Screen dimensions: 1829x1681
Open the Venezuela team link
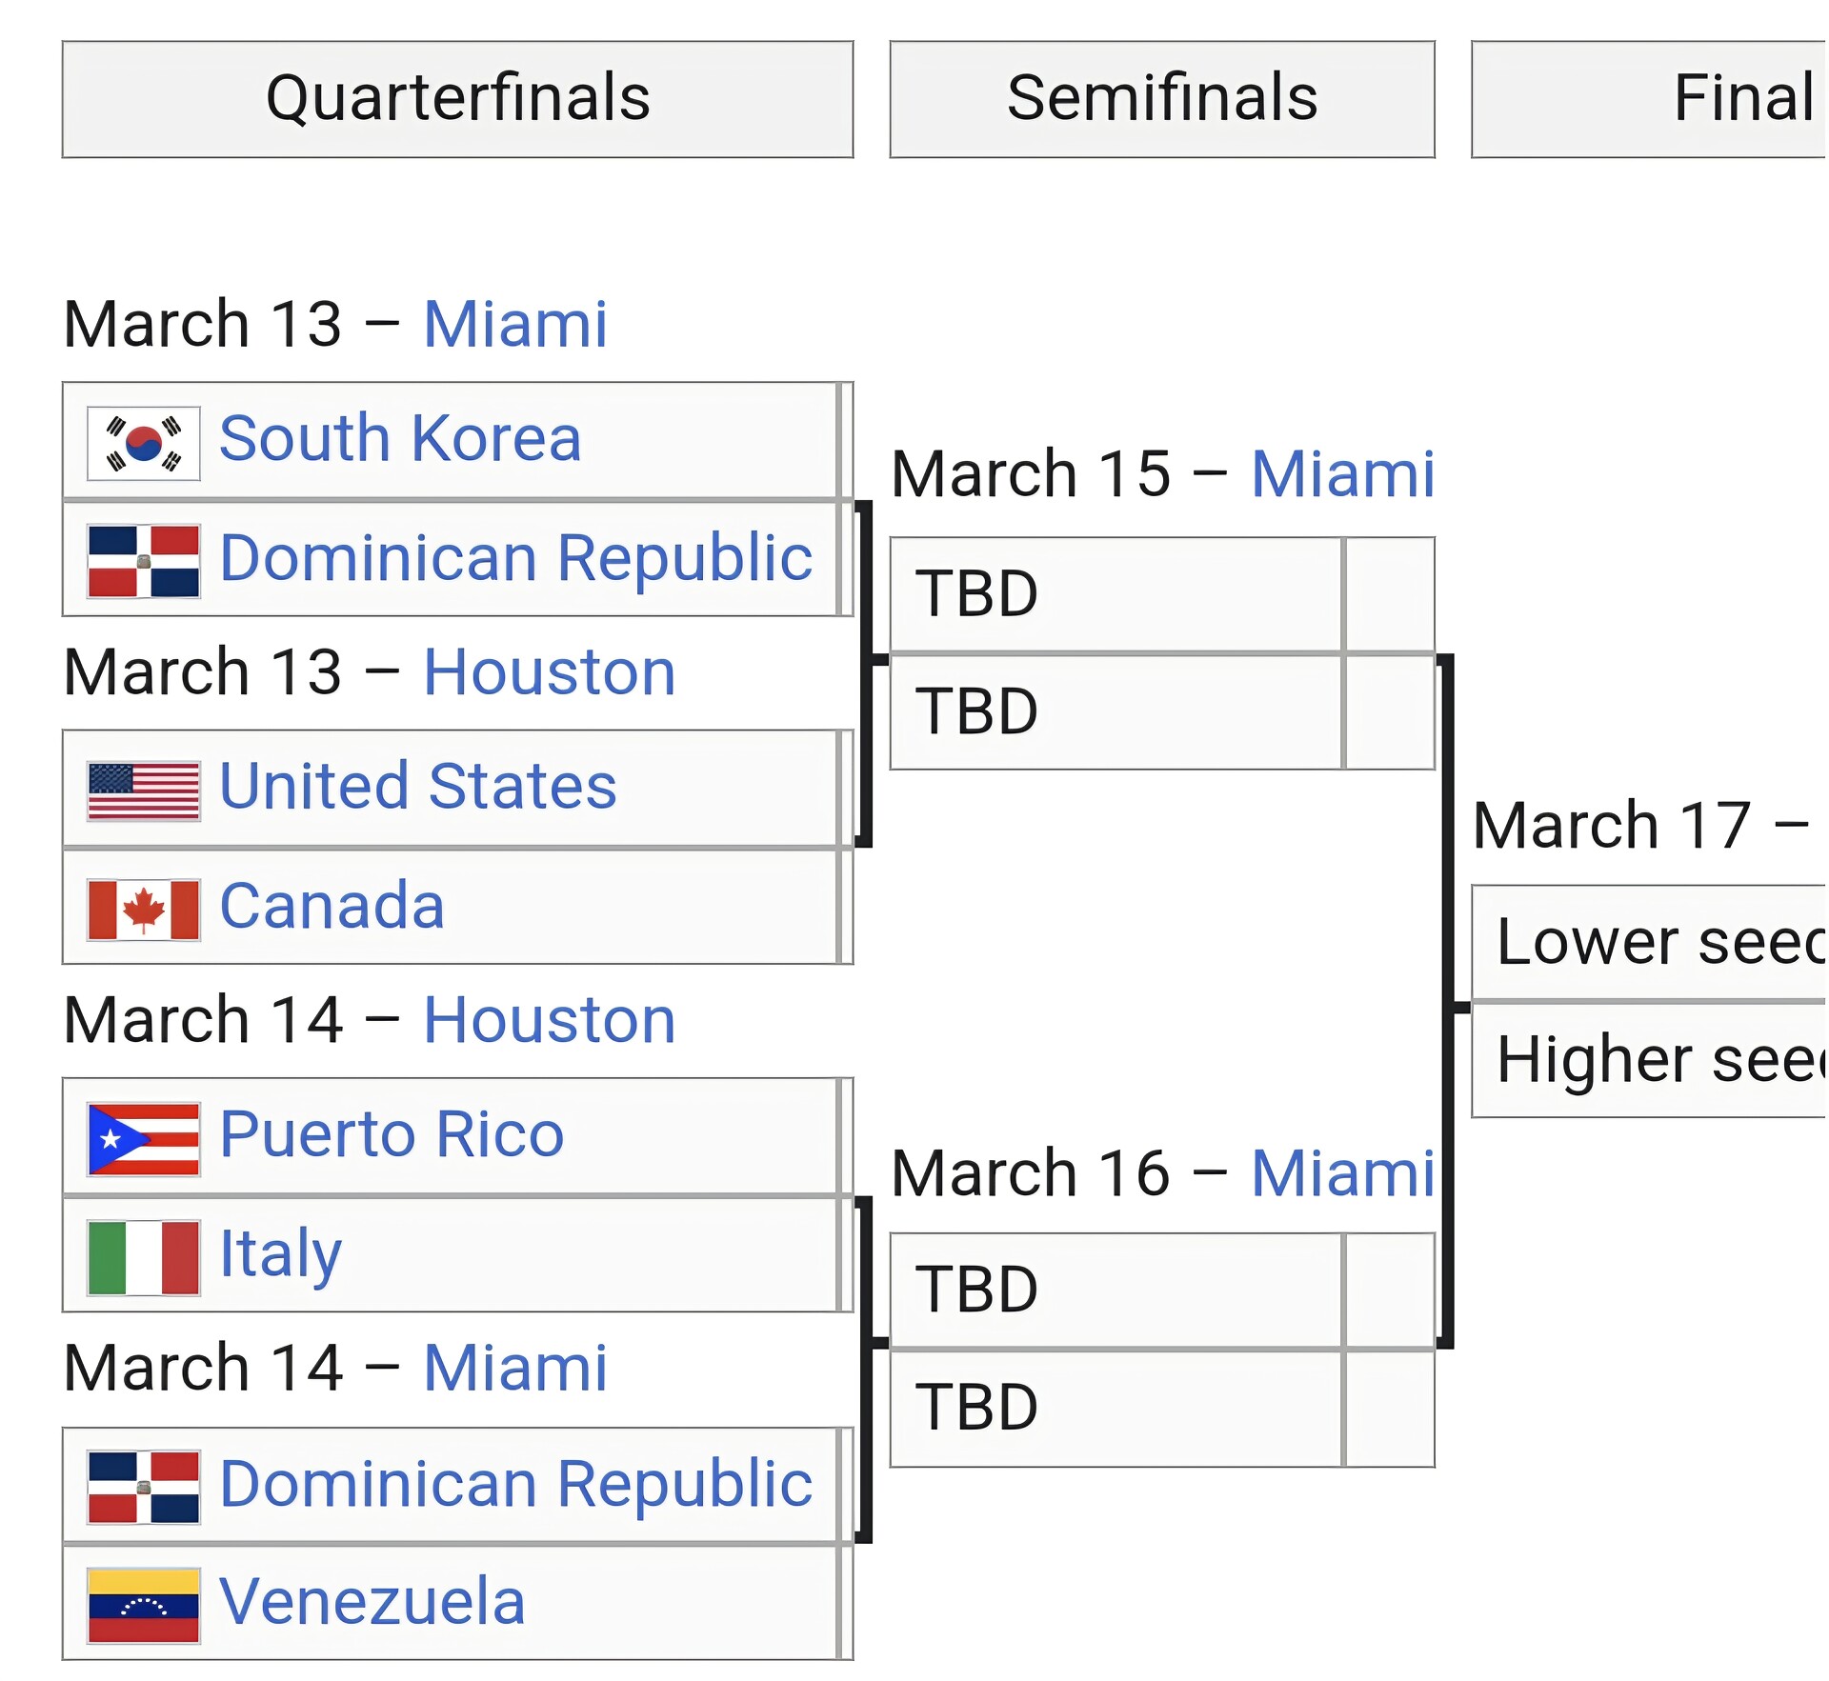[x=372, y=1601]
